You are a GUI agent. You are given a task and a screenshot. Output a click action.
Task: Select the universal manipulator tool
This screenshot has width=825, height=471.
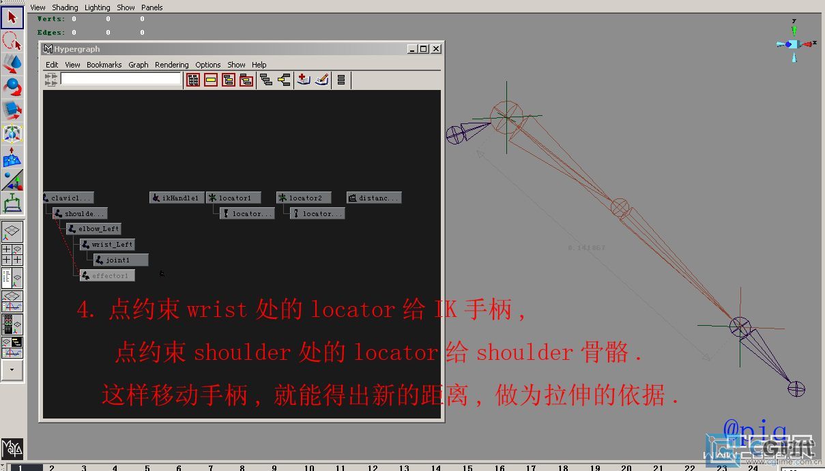click(x=12, y=133)
